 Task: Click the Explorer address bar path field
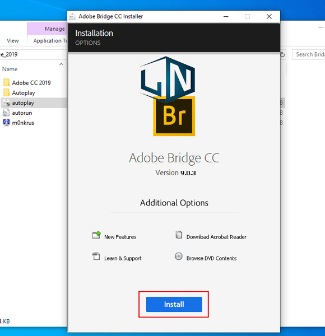click(33, 54)
